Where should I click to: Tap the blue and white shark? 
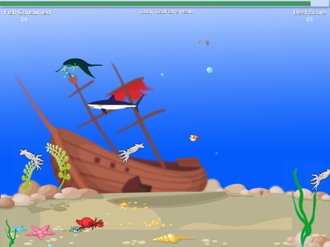115,104
